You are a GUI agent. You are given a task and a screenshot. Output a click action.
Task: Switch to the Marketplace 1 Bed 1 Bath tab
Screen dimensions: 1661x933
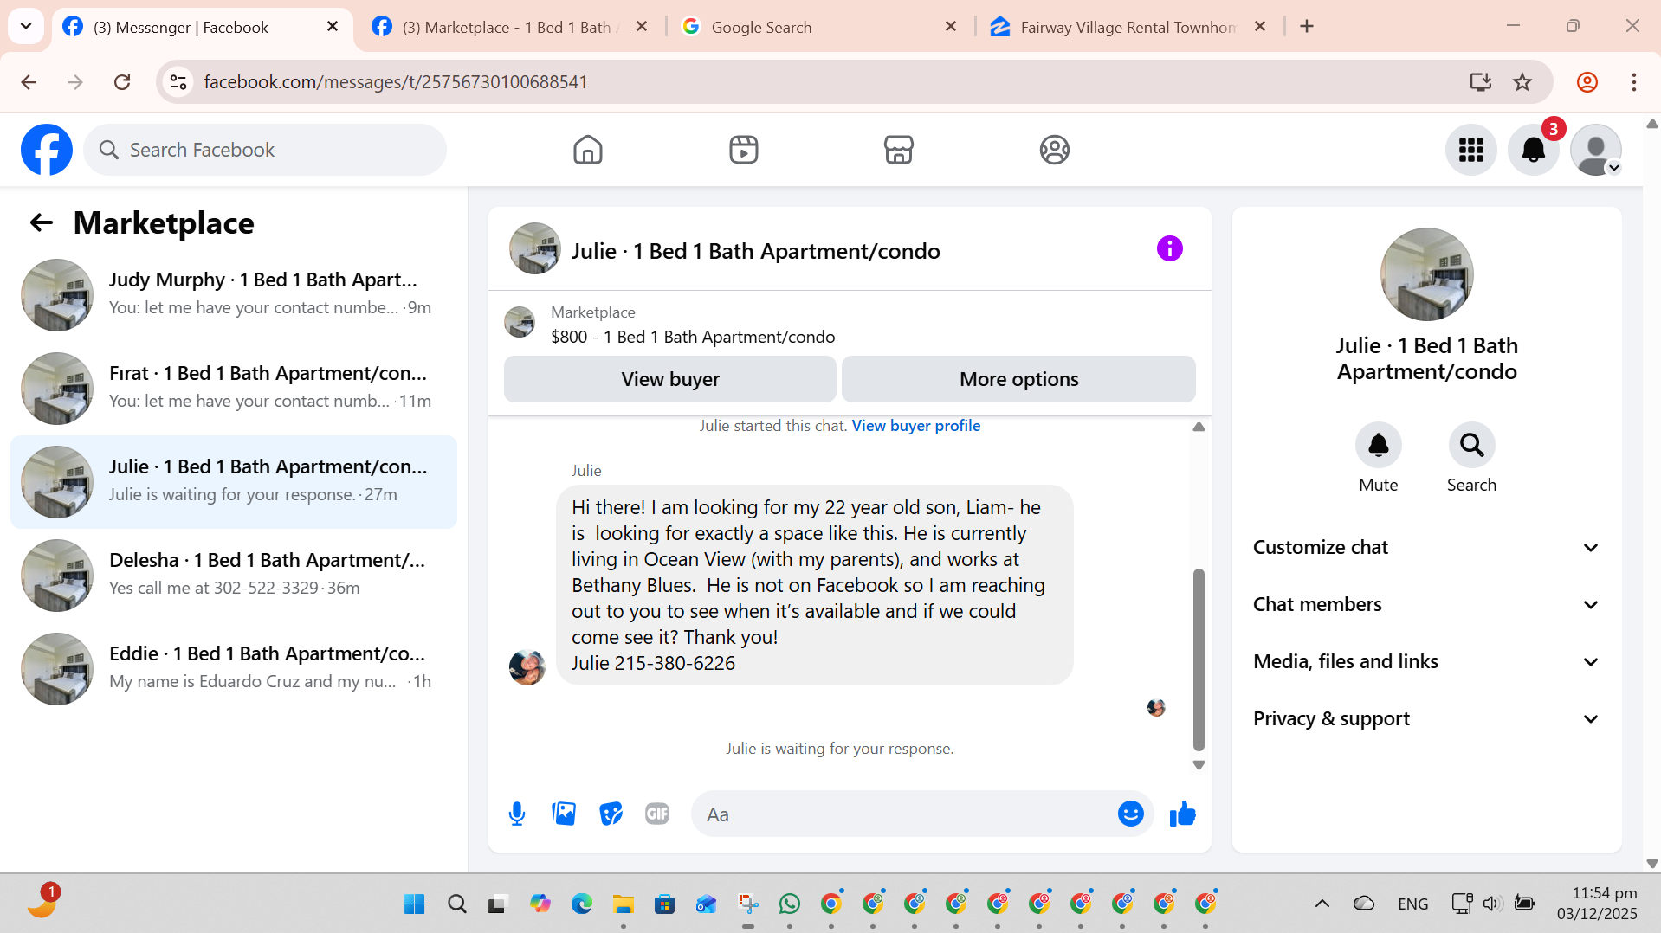[509, 27]
